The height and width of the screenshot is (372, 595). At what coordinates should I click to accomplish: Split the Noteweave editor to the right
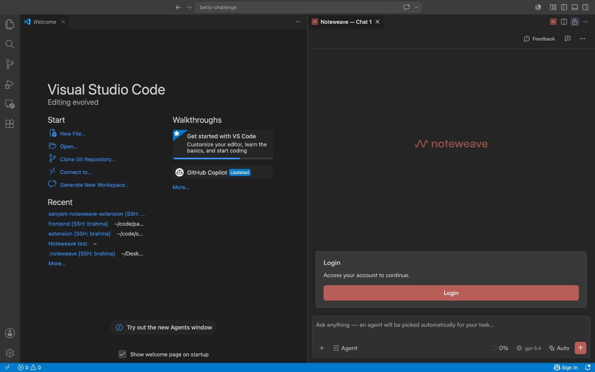tap(564, 22)
